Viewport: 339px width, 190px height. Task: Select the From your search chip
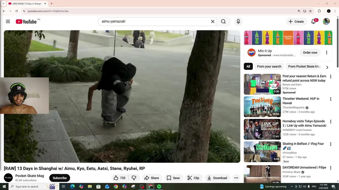[x=269, y=66]
